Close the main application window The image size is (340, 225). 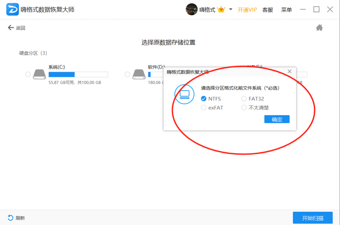click(x=330, y=9)
